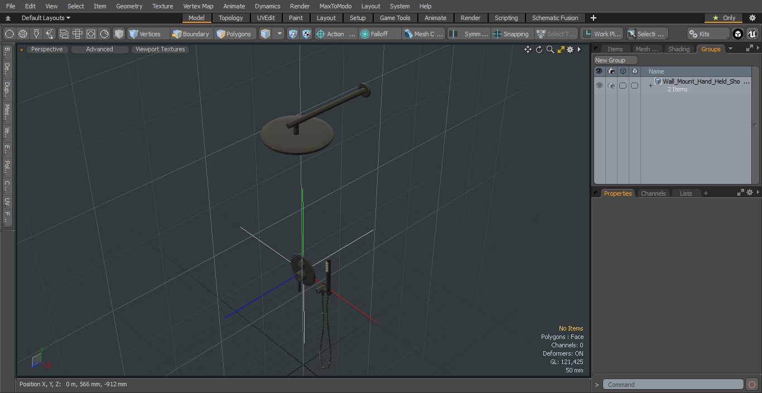Open Action Center menu

(336, 34)
